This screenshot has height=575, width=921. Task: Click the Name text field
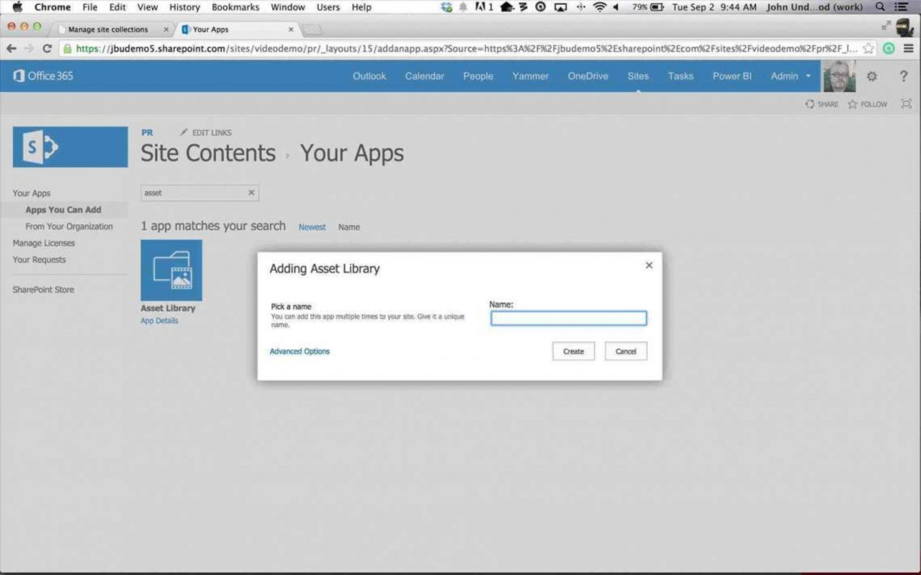(569, 318)
